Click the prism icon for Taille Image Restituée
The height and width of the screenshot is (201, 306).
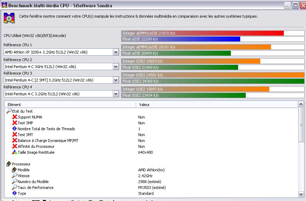[x=15, y=152]
